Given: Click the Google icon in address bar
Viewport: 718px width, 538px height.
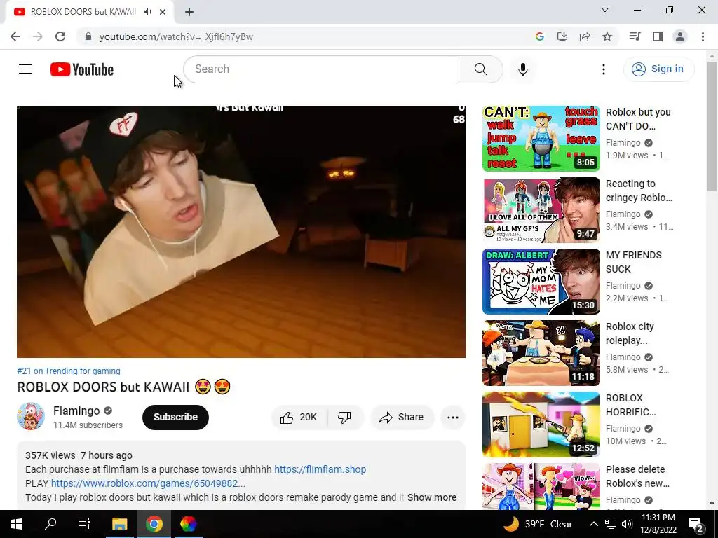Looking at the screenshot, I should (540, 36).
